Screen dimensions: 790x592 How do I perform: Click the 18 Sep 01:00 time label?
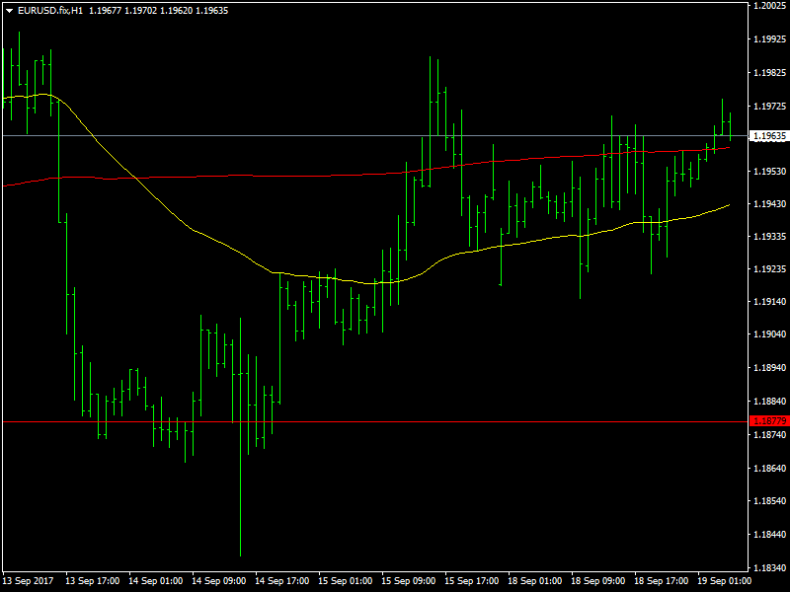click(534, 581)
